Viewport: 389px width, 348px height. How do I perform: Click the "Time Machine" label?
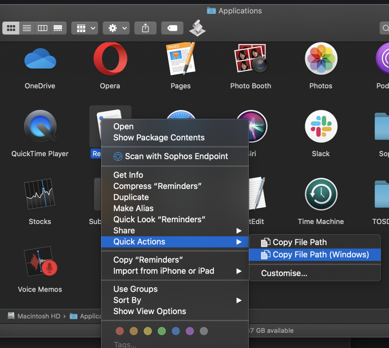(x=321, y=222)
